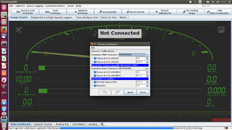
Task: Click help icon for At total vacuum
Action: [x=95, y=82]
